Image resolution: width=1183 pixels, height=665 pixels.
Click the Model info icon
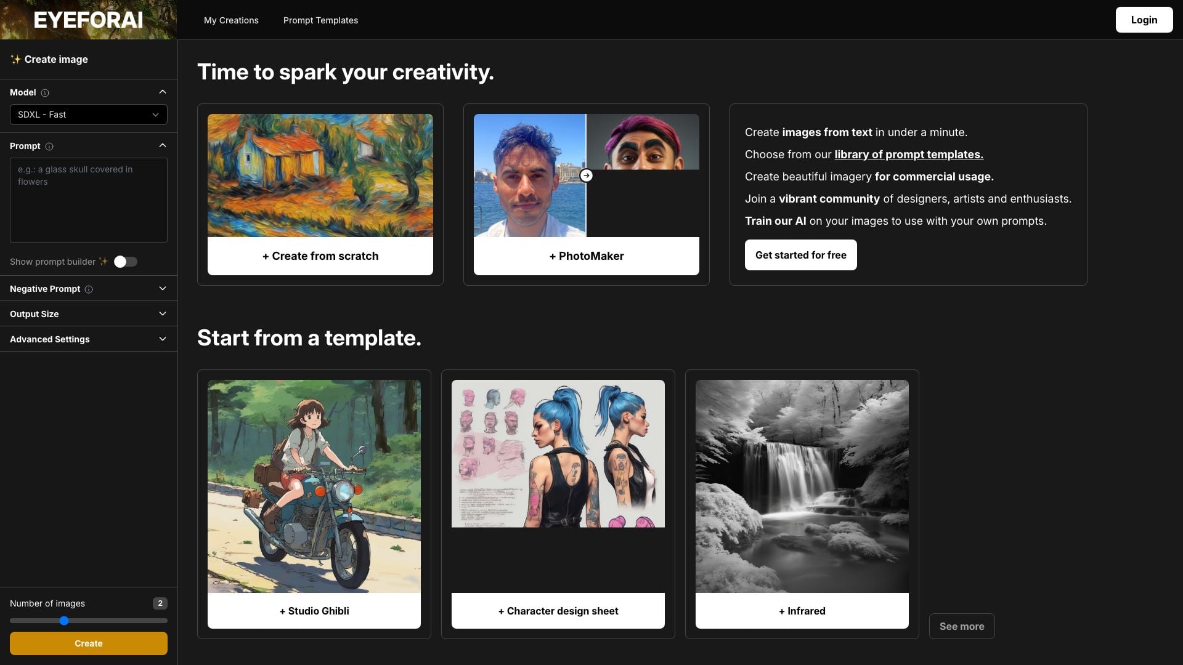[45, 93]
